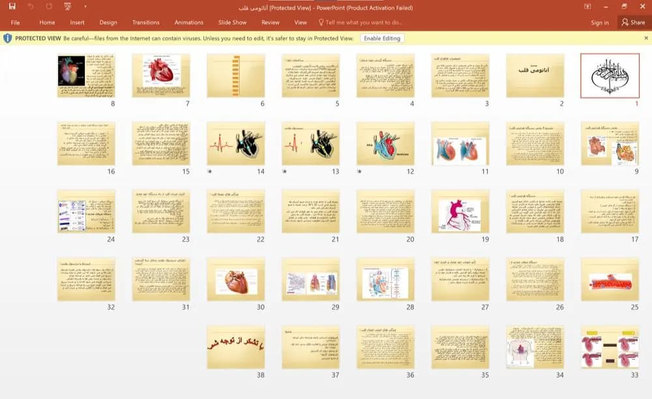Select slide 1 calligraphy thumbnail
The image size is (652, 399).
coord(610,76)
